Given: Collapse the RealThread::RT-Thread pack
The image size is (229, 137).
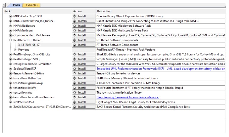Looking at the screenshot, I should [x=10, y=40].
